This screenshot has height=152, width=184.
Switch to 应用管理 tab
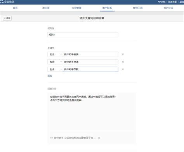point(76,8)
